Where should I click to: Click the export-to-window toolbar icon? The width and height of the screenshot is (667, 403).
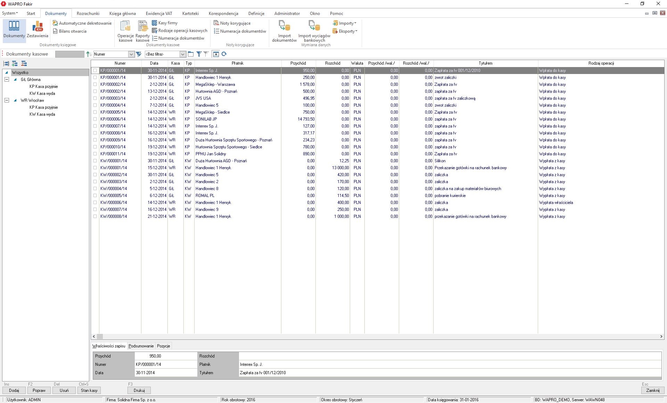click(216, 54)
